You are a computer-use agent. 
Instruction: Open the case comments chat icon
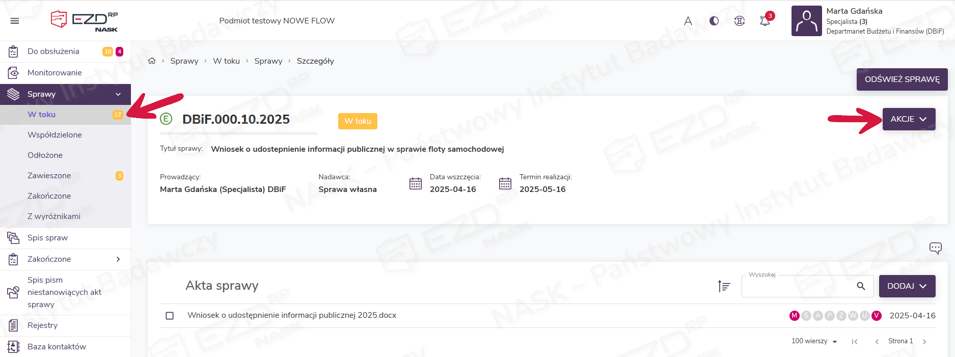(935, 248)
